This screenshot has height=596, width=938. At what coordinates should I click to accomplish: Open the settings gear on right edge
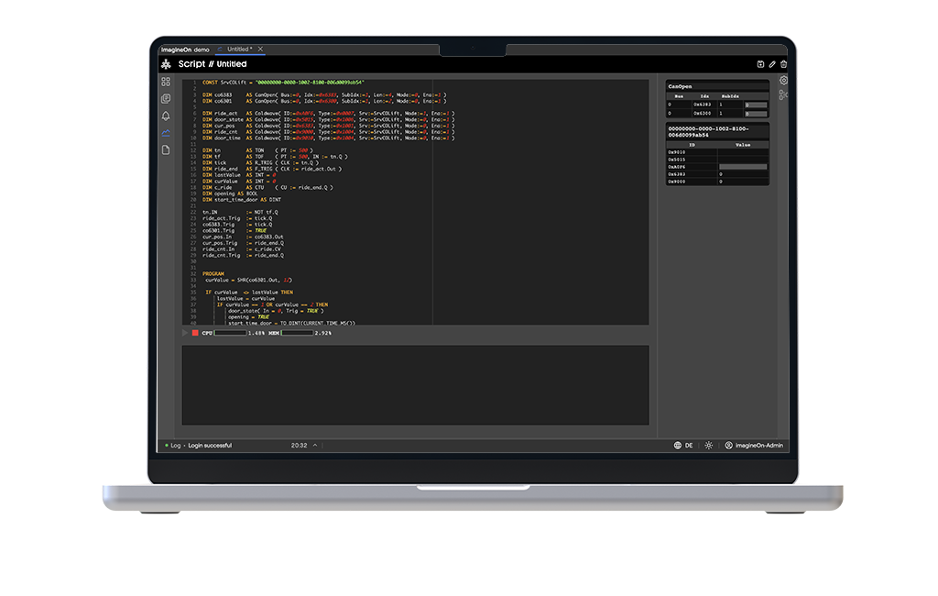click(783, 81)
